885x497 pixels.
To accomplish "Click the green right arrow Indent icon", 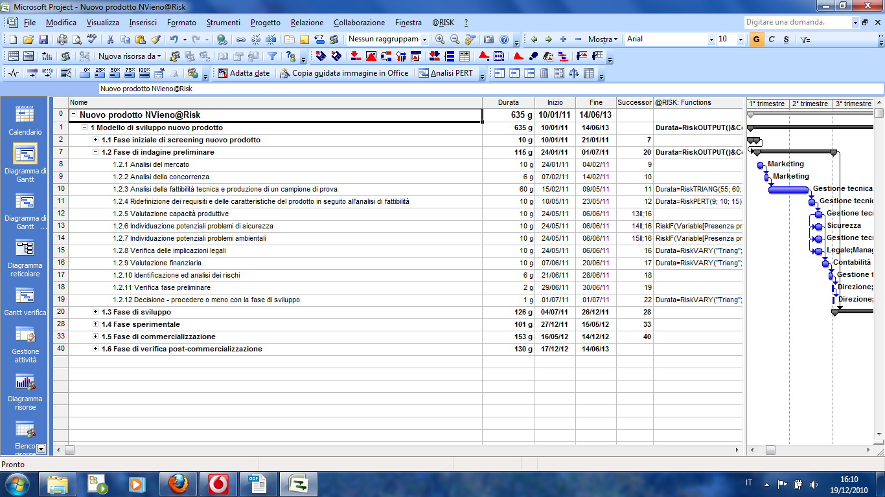I will click(549, 39).
